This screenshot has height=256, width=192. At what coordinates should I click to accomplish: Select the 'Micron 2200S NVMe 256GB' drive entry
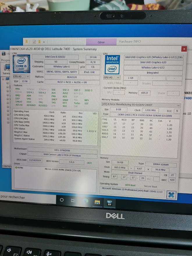[63, 170]
